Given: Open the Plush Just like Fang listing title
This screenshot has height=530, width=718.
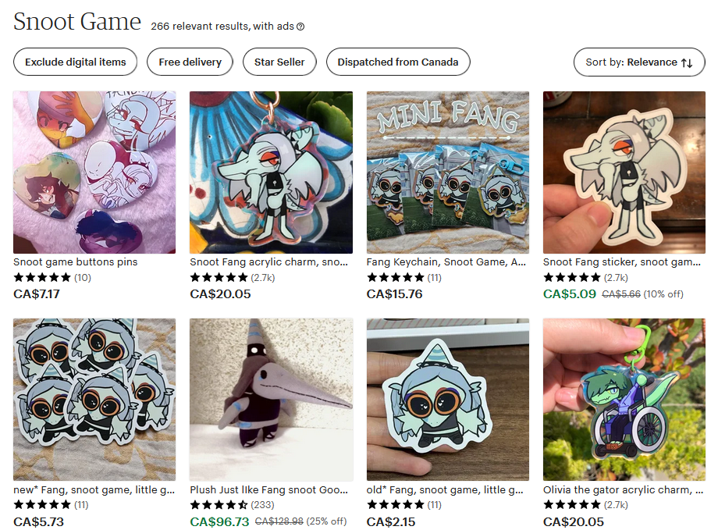Looking at the screenshot, I should coord(268,489).
